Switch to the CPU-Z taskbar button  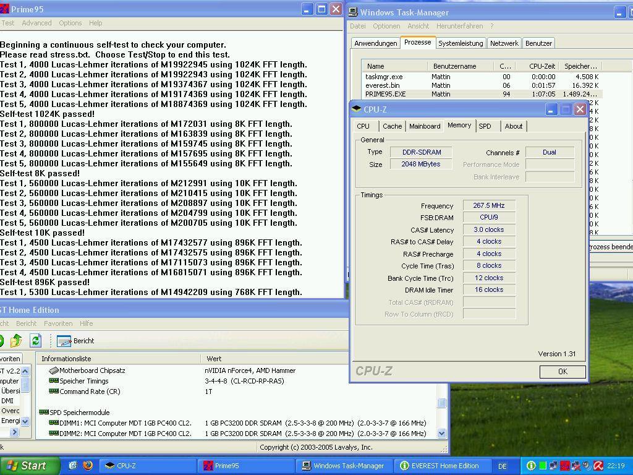pos(147,466)
